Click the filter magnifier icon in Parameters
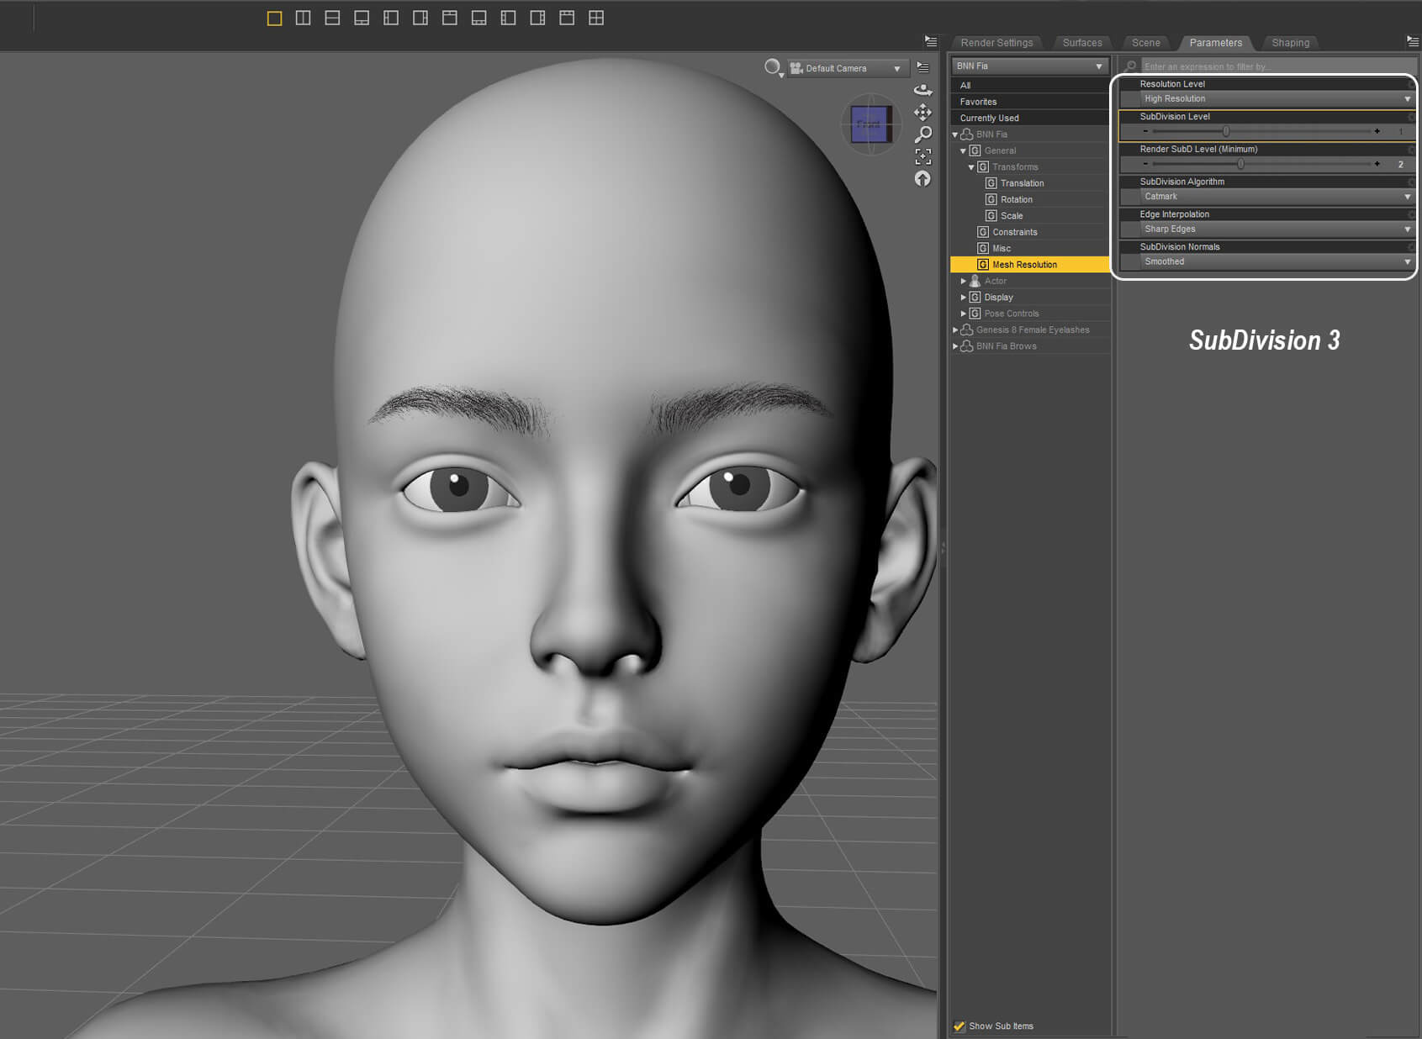Image resolution: width=1422 pixels, height=1039 pixels. (x=1131, y=66)
